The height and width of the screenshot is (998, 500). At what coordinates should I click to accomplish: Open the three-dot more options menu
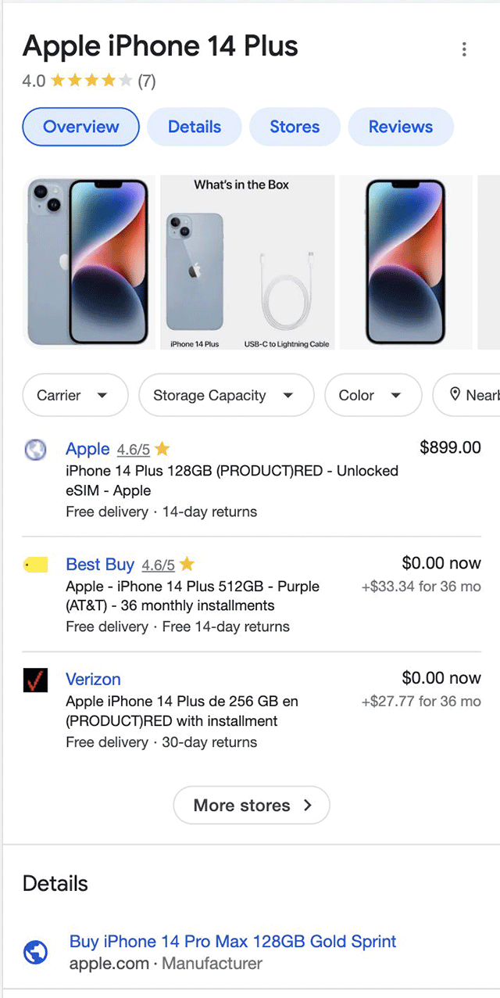pos(464,49)
